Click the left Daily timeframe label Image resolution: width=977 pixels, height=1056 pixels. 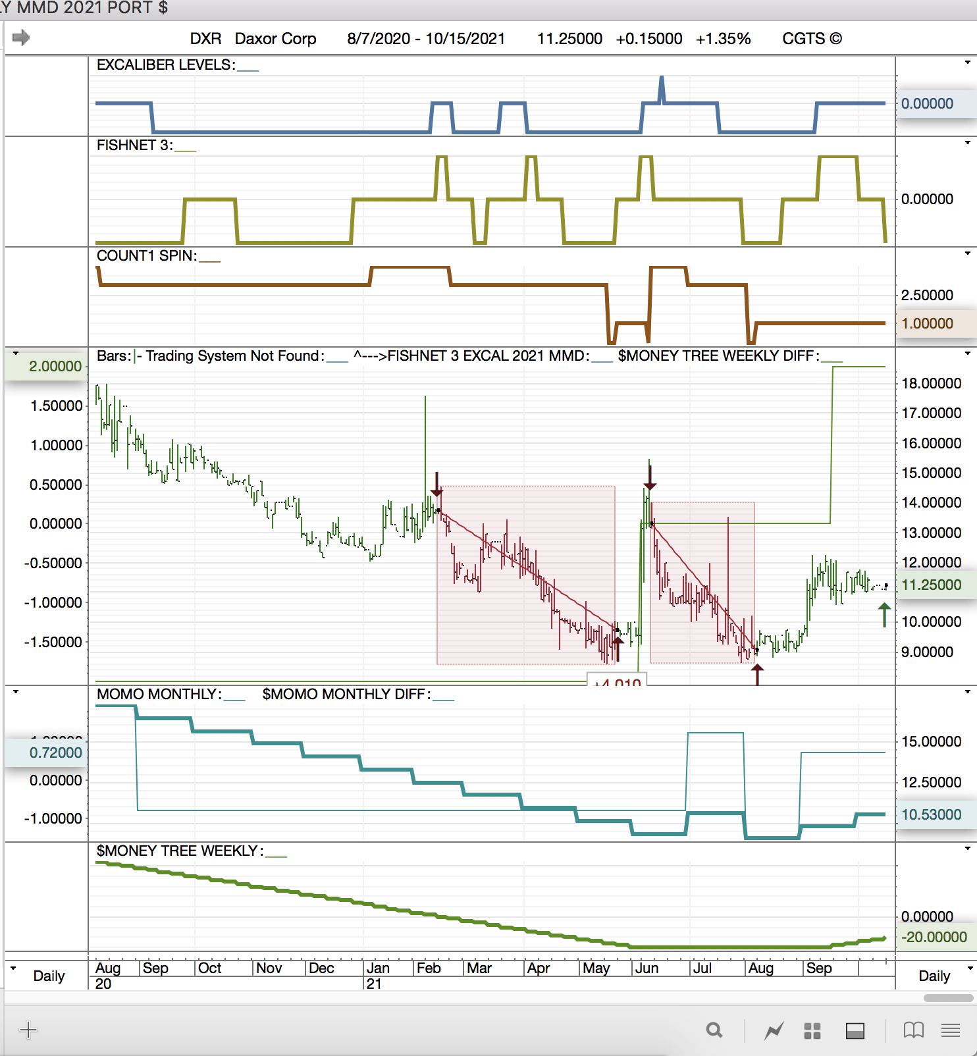pos(49,976)
